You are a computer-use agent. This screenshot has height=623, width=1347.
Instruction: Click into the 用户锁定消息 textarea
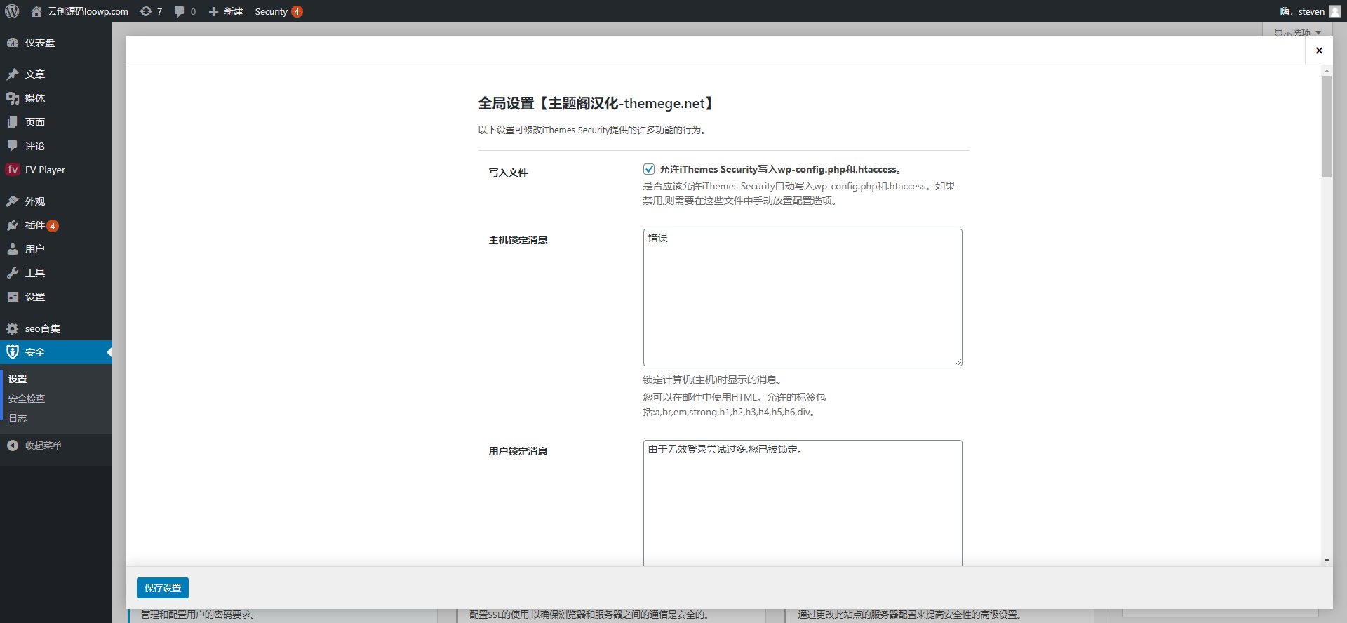(x=803, y=503)
